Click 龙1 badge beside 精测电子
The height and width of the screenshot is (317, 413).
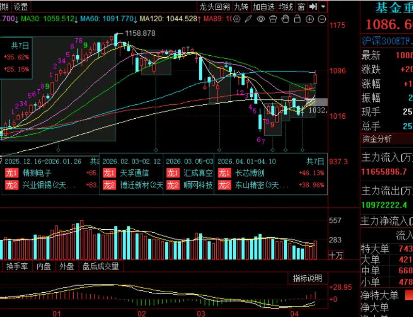coord(11,173)
